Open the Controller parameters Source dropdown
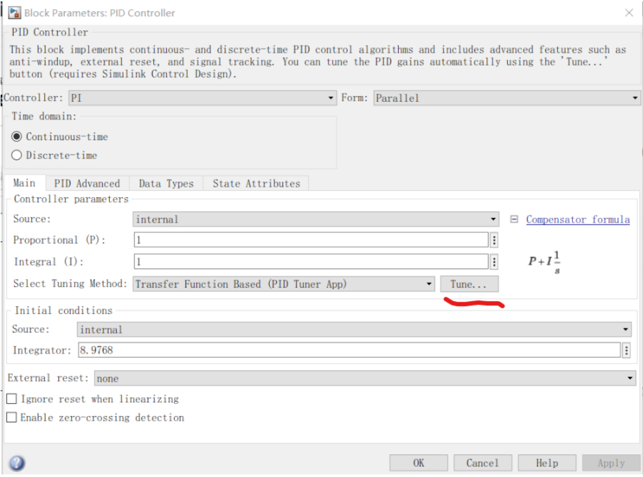 (316, 219)
